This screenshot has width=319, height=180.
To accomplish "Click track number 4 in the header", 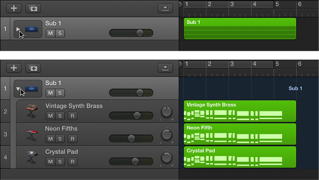I will [x=5, y=157].
